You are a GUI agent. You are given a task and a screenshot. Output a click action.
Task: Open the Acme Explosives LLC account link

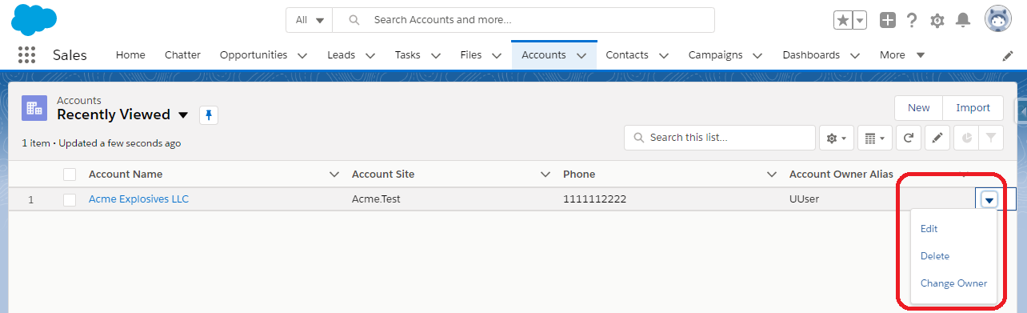138,199
